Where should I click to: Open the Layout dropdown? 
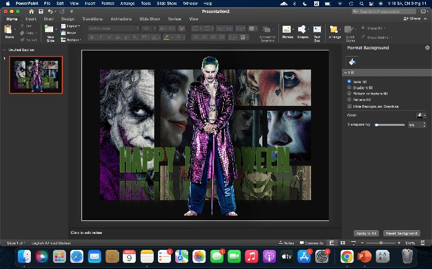pyautogui.click(x=70, y=26)
